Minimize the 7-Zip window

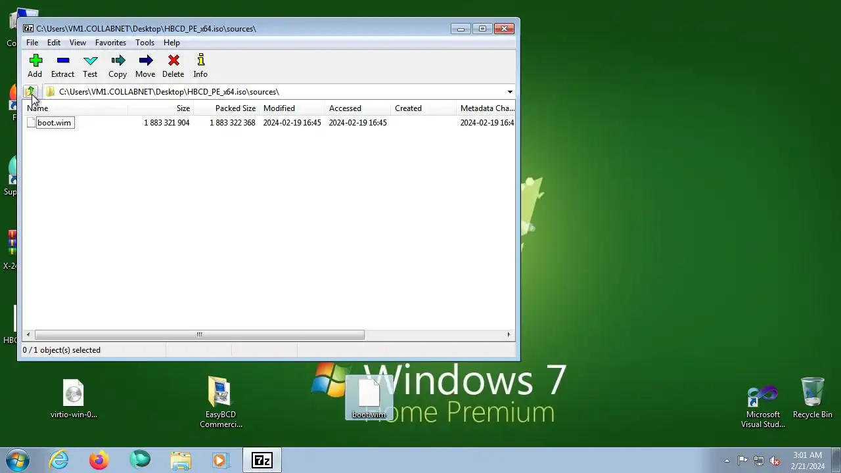pyautogui.click(x=461, y=29)
